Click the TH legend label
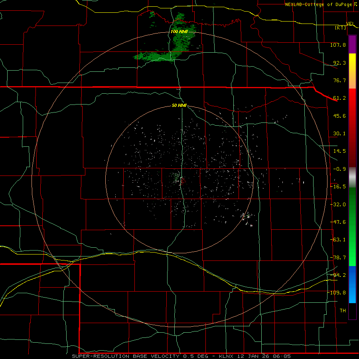Image resolution: width=359 pixels, height=359 pixels. [343, 310]
